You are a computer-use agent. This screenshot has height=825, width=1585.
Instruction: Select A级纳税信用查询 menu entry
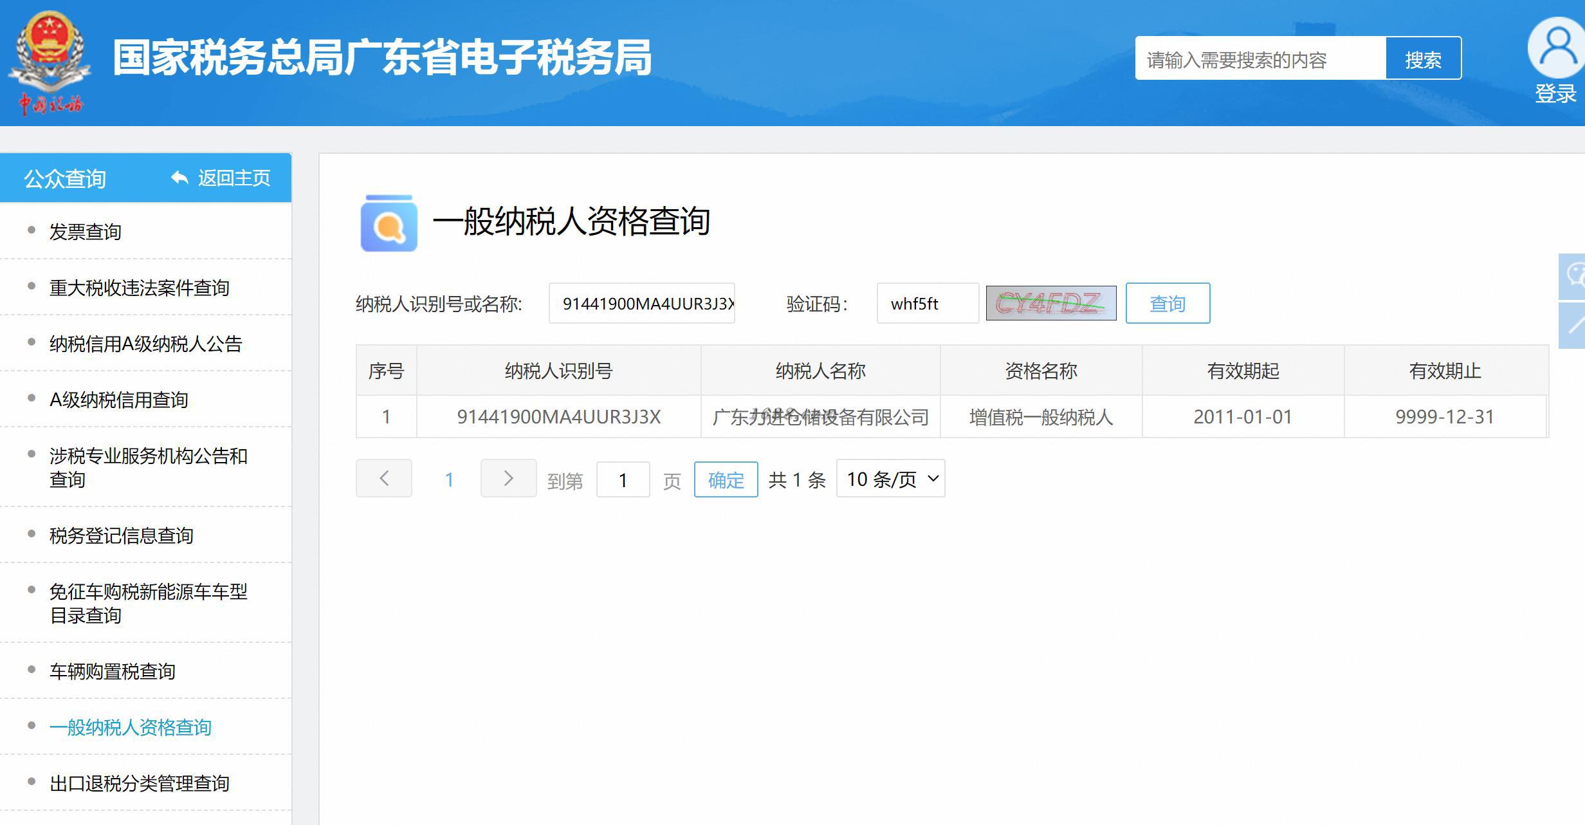point(118,400)
